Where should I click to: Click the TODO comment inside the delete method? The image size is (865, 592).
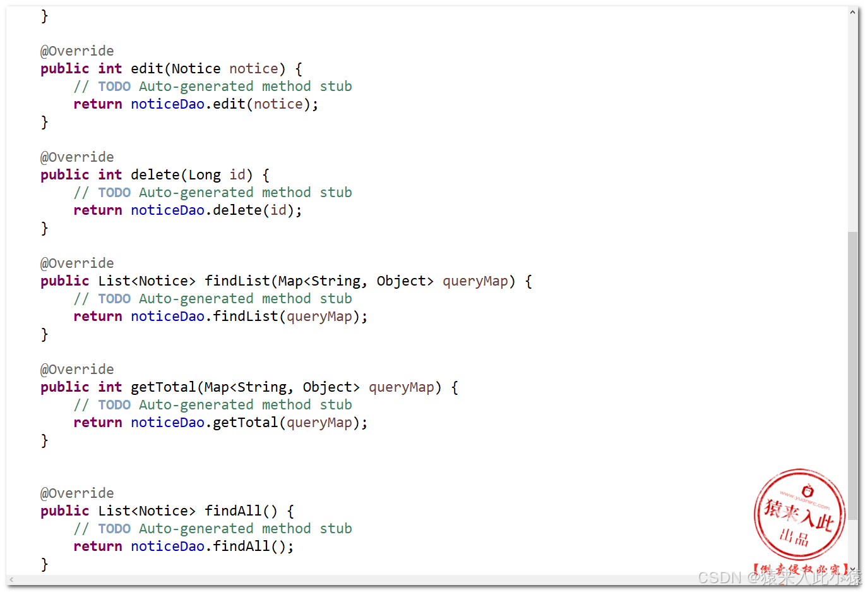[213, 192]
